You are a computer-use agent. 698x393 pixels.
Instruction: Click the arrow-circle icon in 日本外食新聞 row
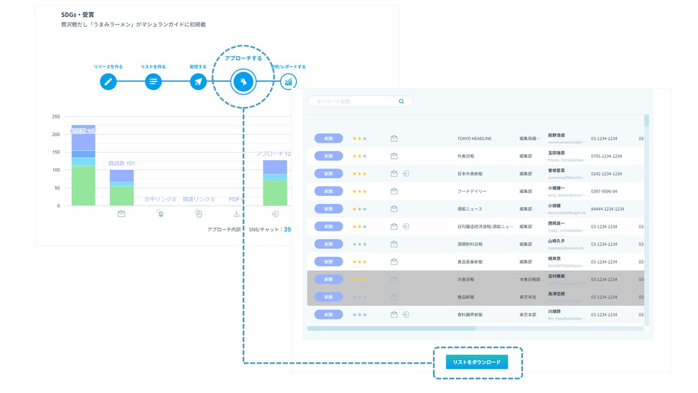tap(406, 174)
